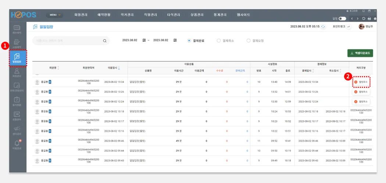Open 일일입장 in the left sidebar
Screen dimensions: 386x183
tap(18, 58)
